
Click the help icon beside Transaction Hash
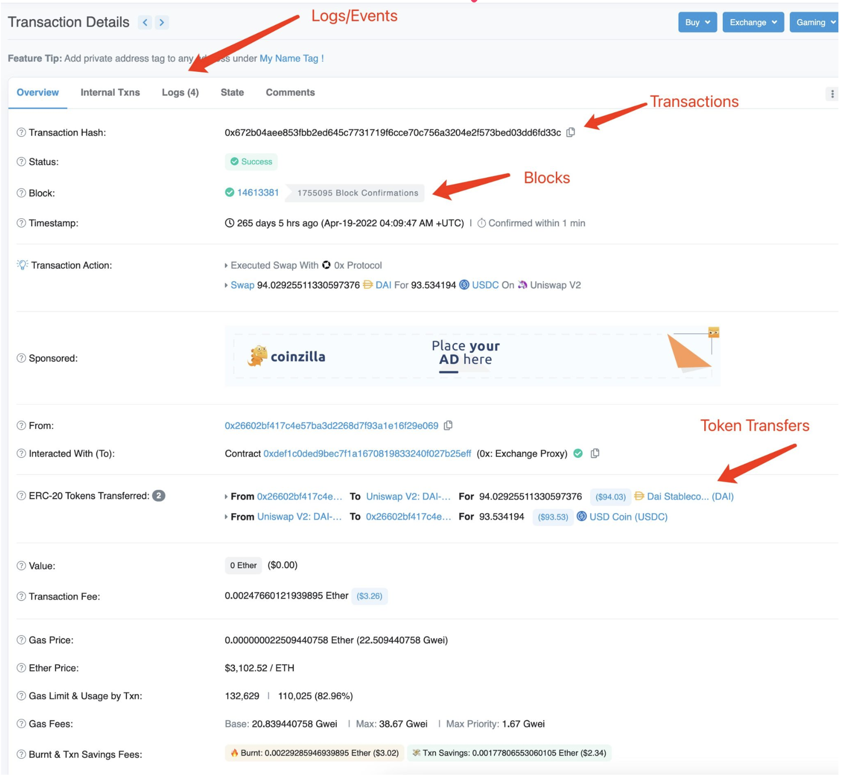click(x=21, y=133)
